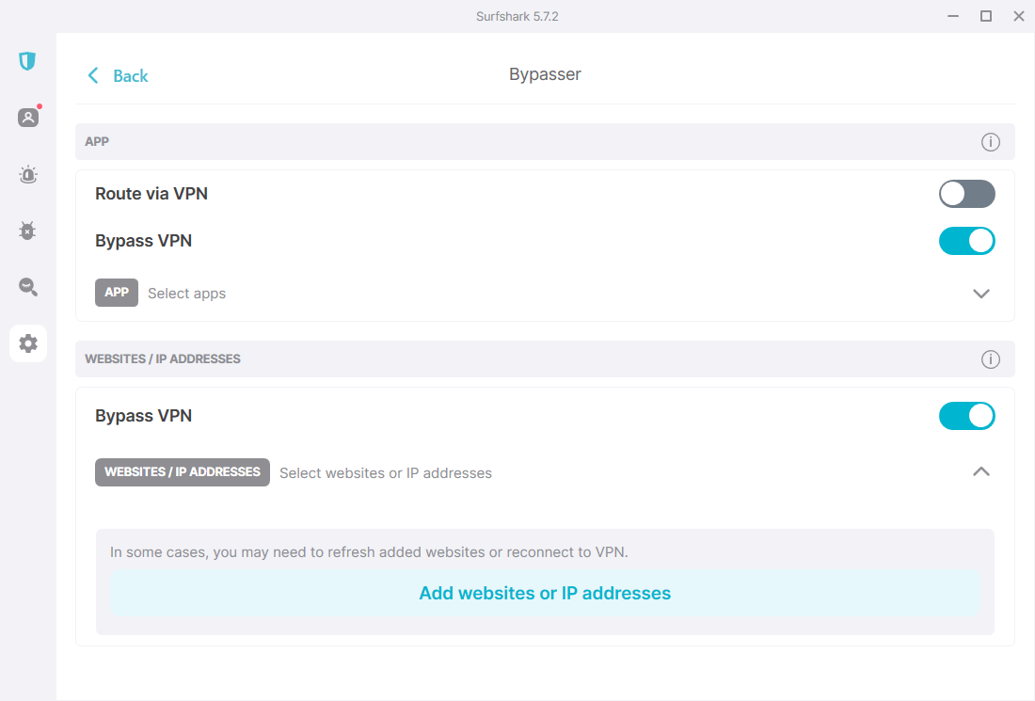Image resolution: width=1035 pixels, height=701 pixels.
Task: Maximize the Surfshark window
Action: tap(986, 17)
